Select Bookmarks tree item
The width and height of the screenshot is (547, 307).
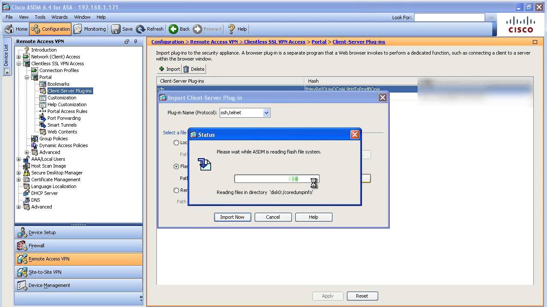tap(58, 84)
